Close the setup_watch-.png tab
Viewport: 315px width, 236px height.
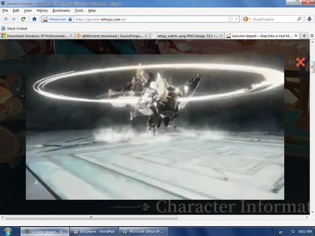[x=221, y=36]
